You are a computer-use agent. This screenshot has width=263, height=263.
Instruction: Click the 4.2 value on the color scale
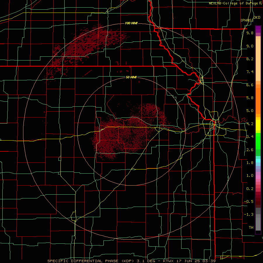tap(250, 124)
